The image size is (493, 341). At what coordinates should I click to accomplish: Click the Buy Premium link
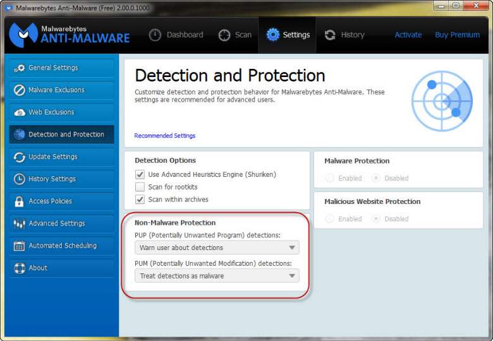click(458, 35)
